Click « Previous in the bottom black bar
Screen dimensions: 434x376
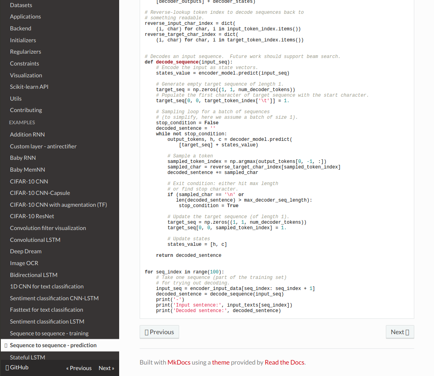(x=79, y=368)
